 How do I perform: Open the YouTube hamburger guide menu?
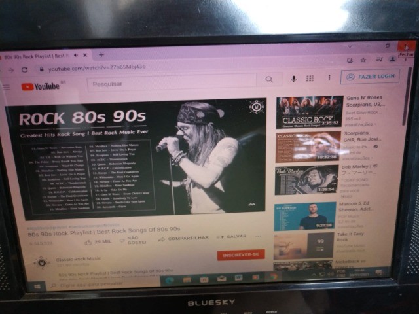pyautogui.click(x=6, y=87)
